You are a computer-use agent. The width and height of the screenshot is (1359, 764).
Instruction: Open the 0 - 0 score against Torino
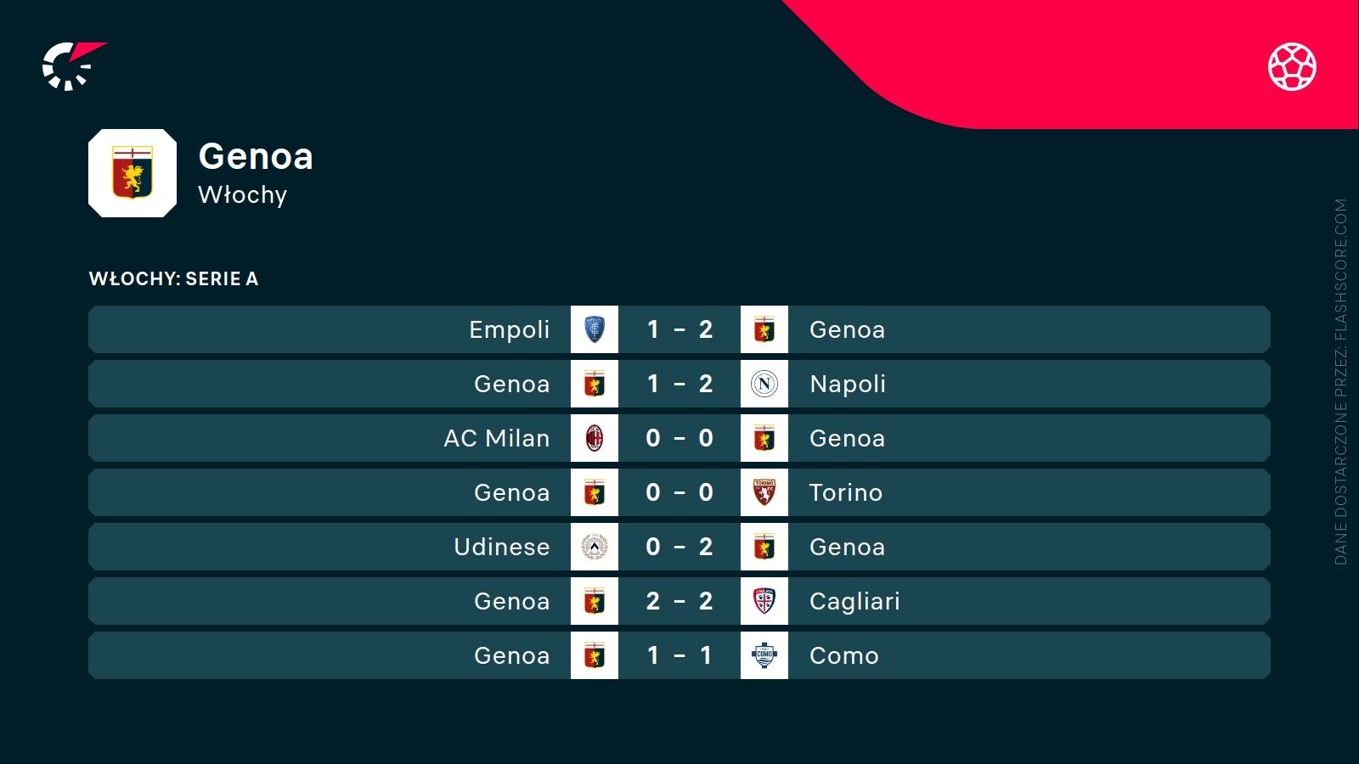(x=679, y=492)
